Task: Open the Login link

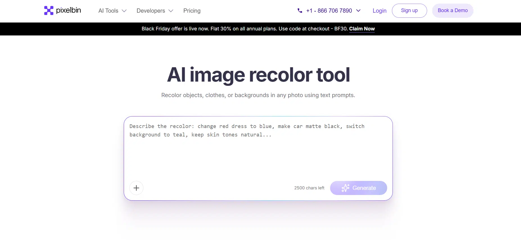Action: 379,11
